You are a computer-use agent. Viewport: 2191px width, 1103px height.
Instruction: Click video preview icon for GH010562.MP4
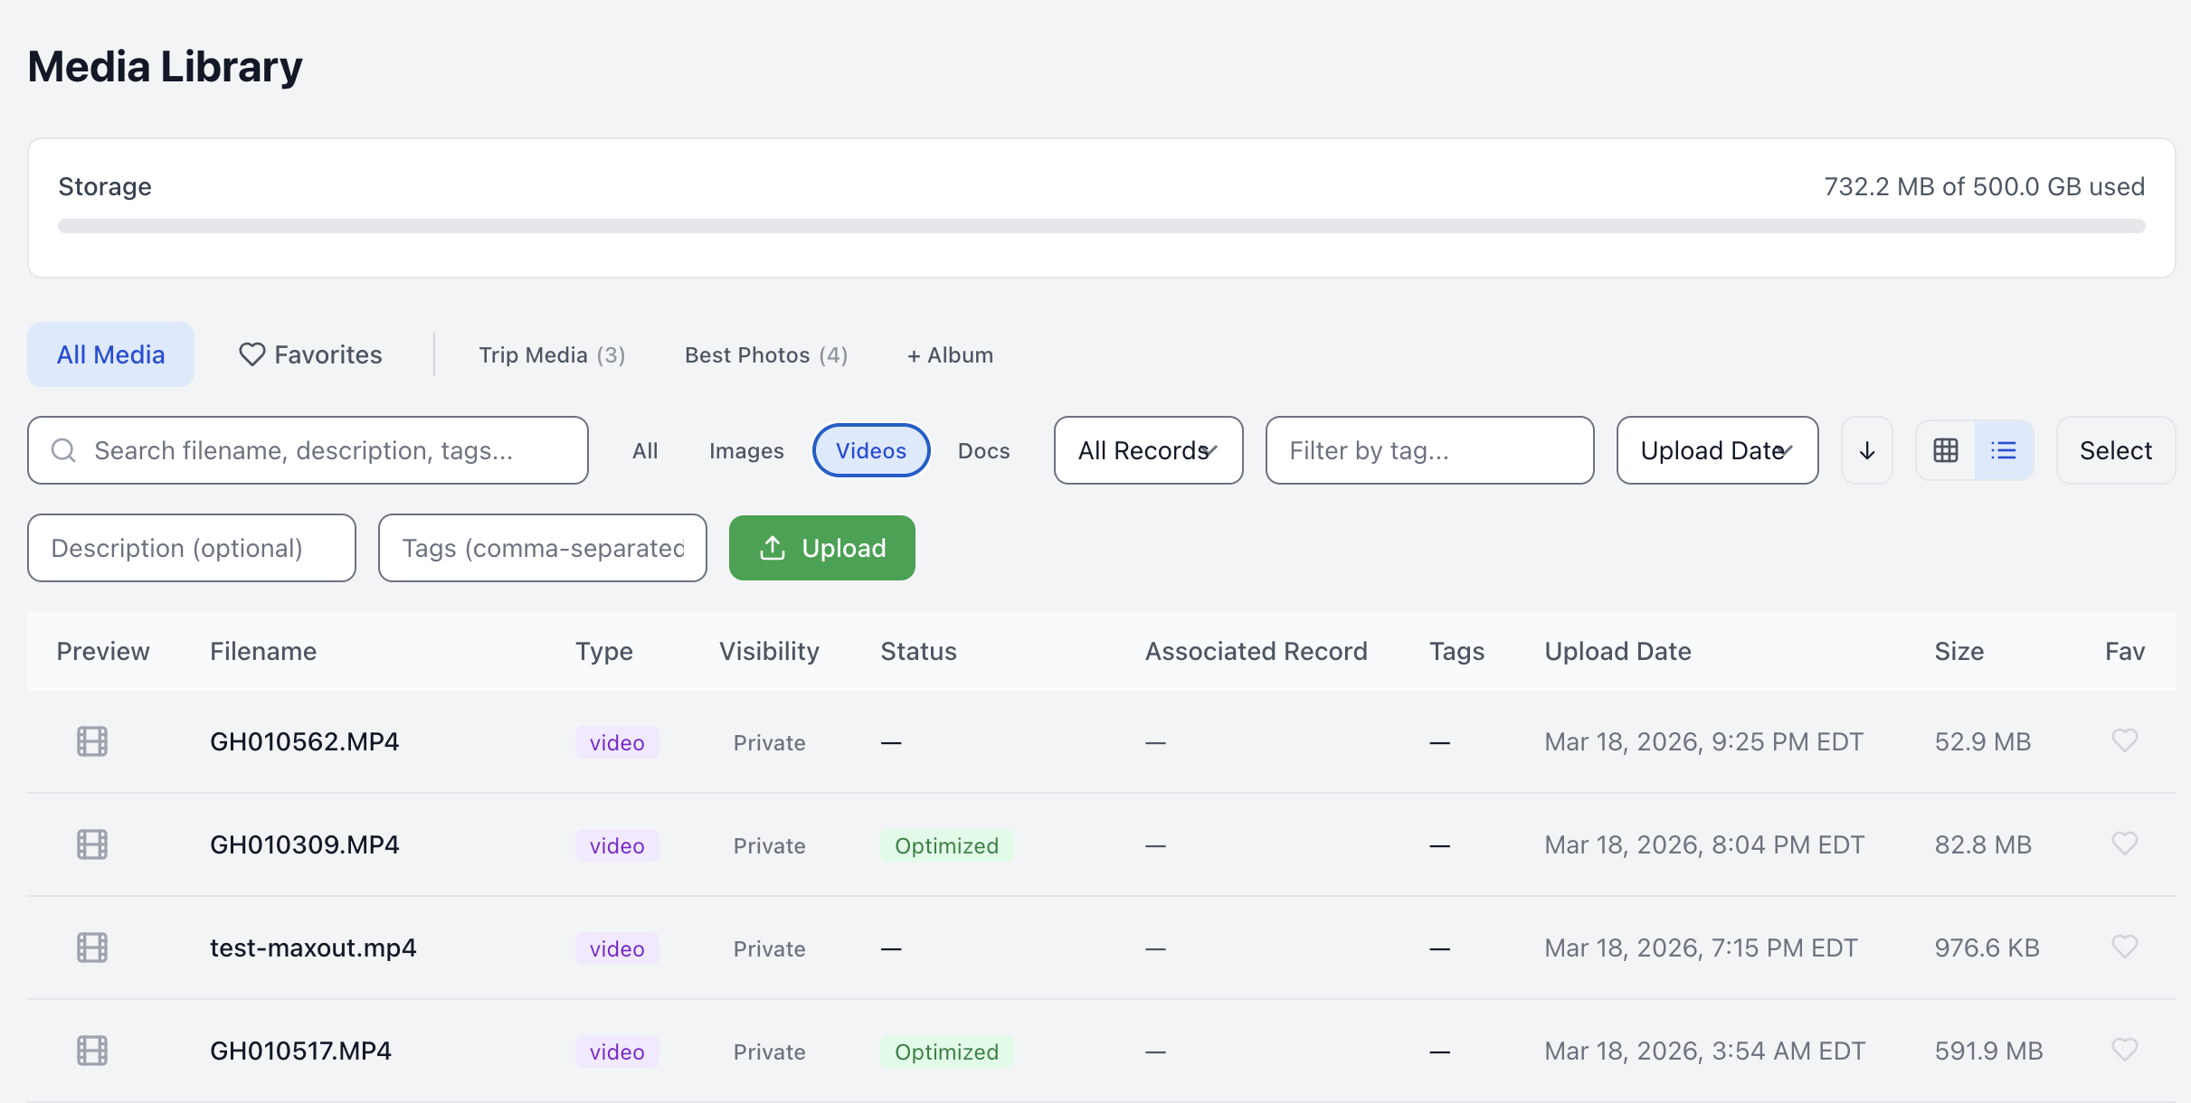click(92, 741)
